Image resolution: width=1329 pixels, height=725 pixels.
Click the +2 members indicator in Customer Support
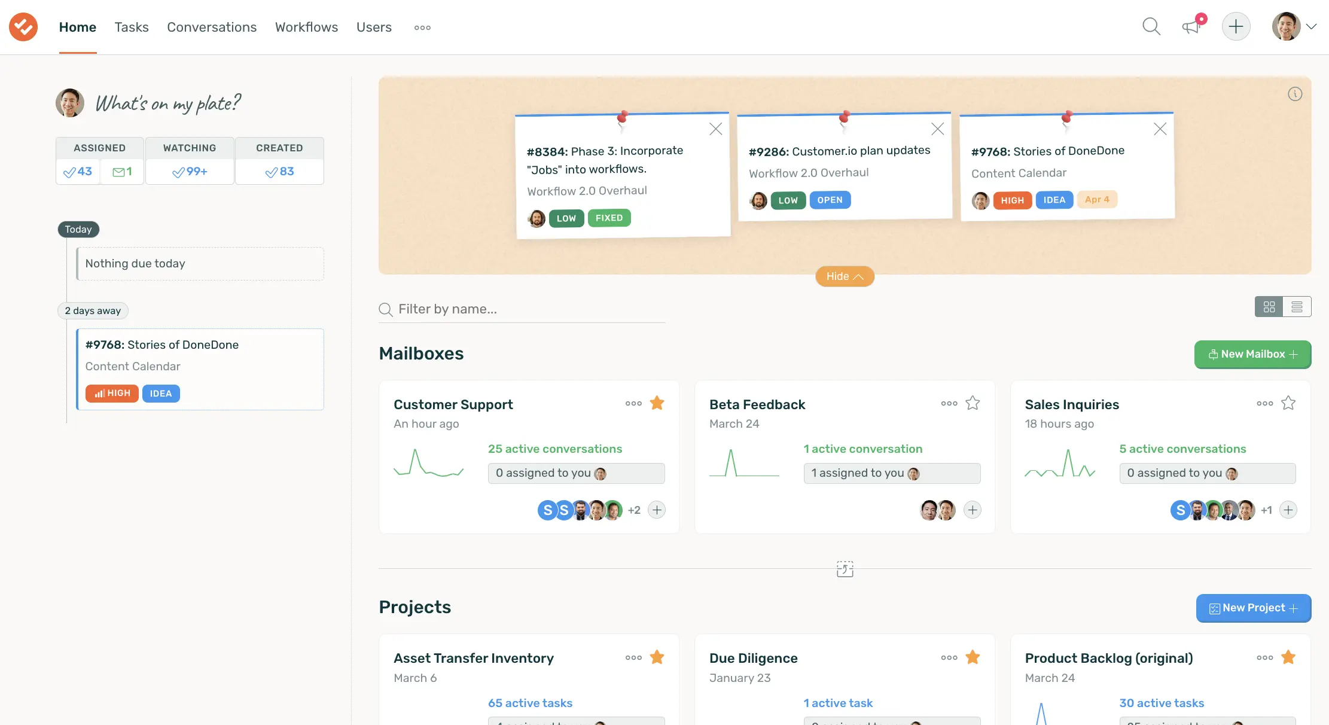pos(634,510)
